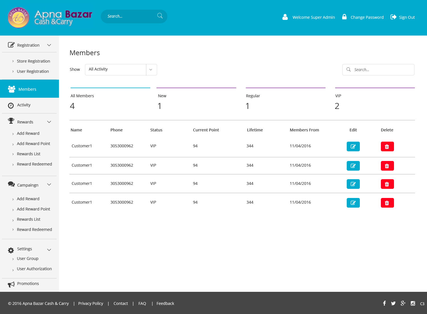Image resolution: width=427 pixels, height=314 pixels.
Task: Collapse the Registration sidebar section
Action: pyautogui.click(x=49, y=45)
